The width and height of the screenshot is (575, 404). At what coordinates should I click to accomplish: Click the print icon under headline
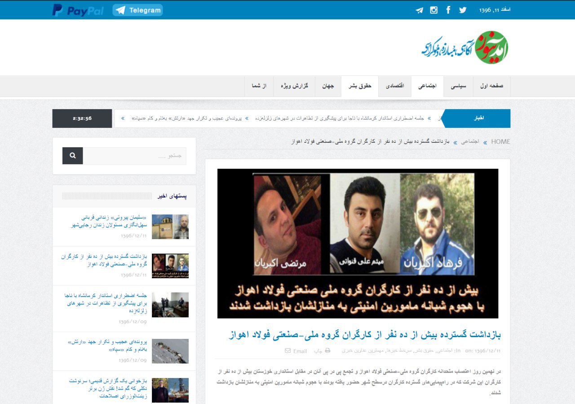[327, 351]
